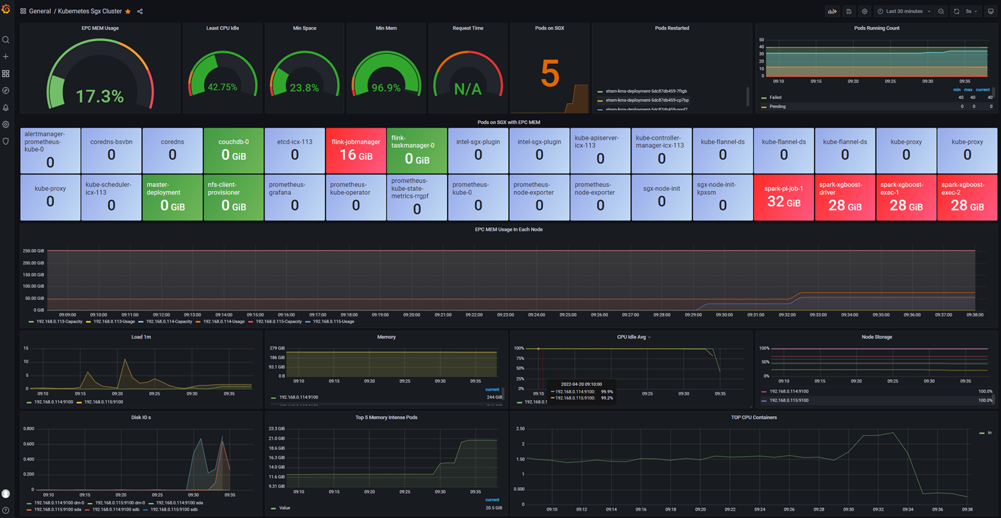
Task: Toggle Failed series in Pods Running Count
Action: click(775, 97)
